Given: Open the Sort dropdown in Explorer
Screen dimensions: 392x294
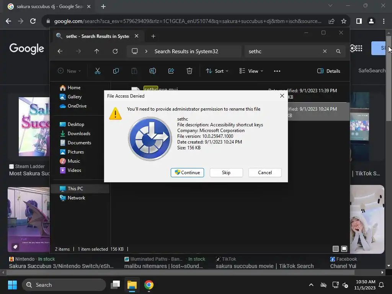Looking at the screenshot, I should (217, 71).
